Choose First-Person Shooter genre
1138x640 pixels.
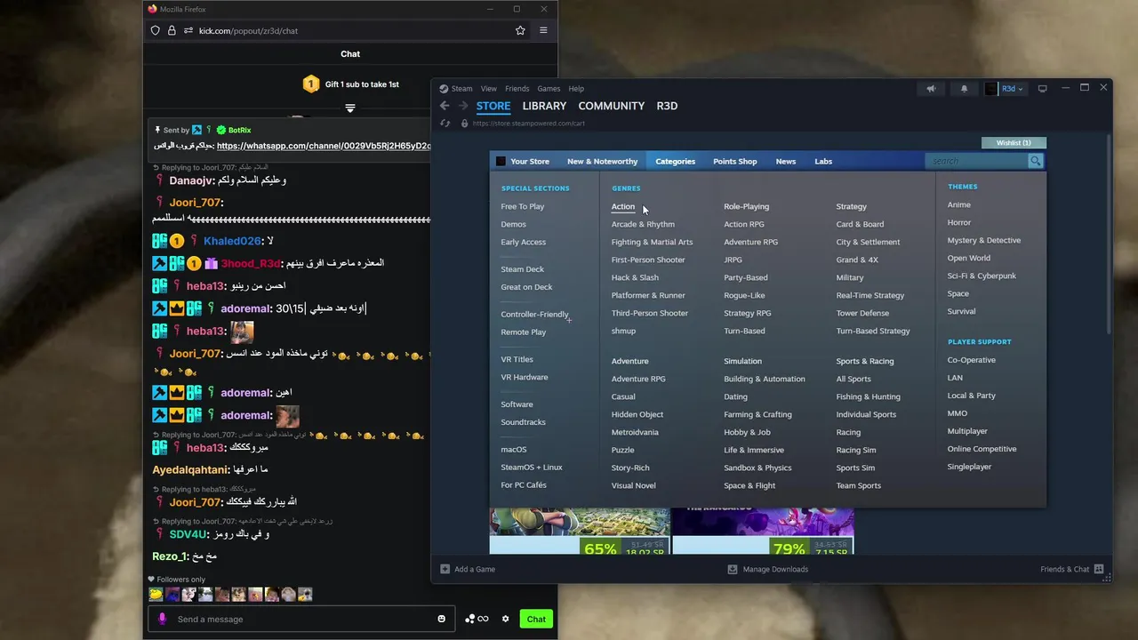tap(648, 260)
